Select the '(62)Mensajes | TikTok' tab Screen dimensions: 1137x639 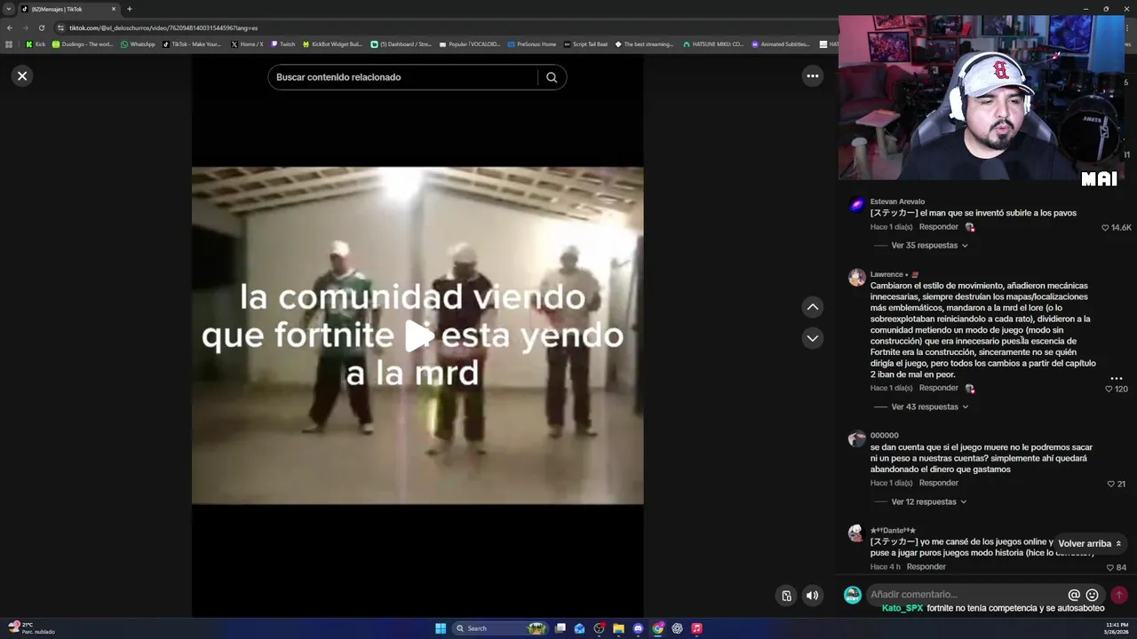tap(67, 9)
